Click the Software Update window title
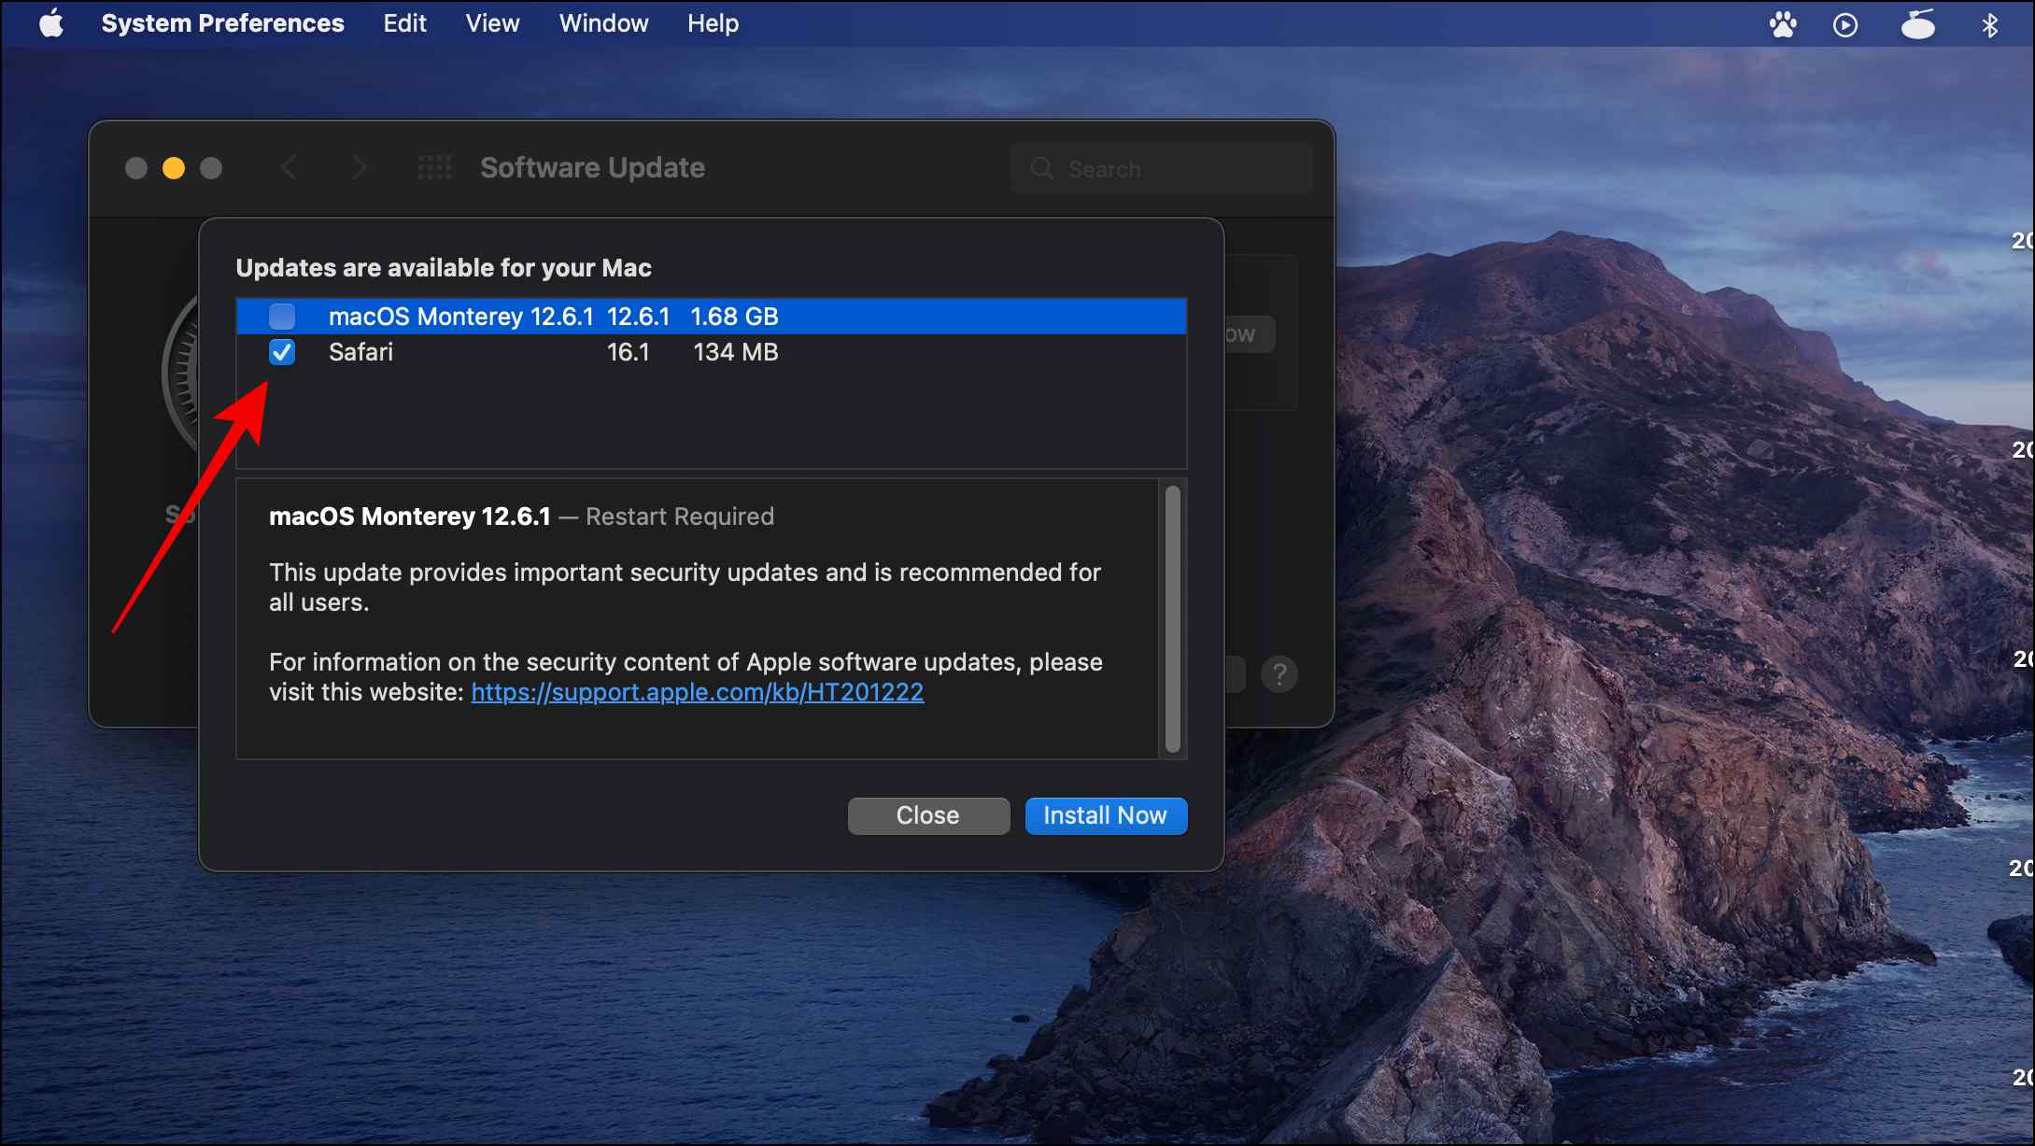Image resolution: width=2035 pixels, height=1146 pixels. click(x=592, y=168)
